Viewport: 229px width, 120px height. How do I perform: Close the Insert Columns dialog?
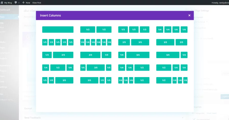click(x=189, y=15)
